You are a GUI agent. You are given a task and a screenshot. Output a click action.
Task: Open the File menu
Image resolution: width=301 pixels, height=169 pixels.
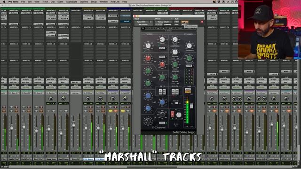23,2
